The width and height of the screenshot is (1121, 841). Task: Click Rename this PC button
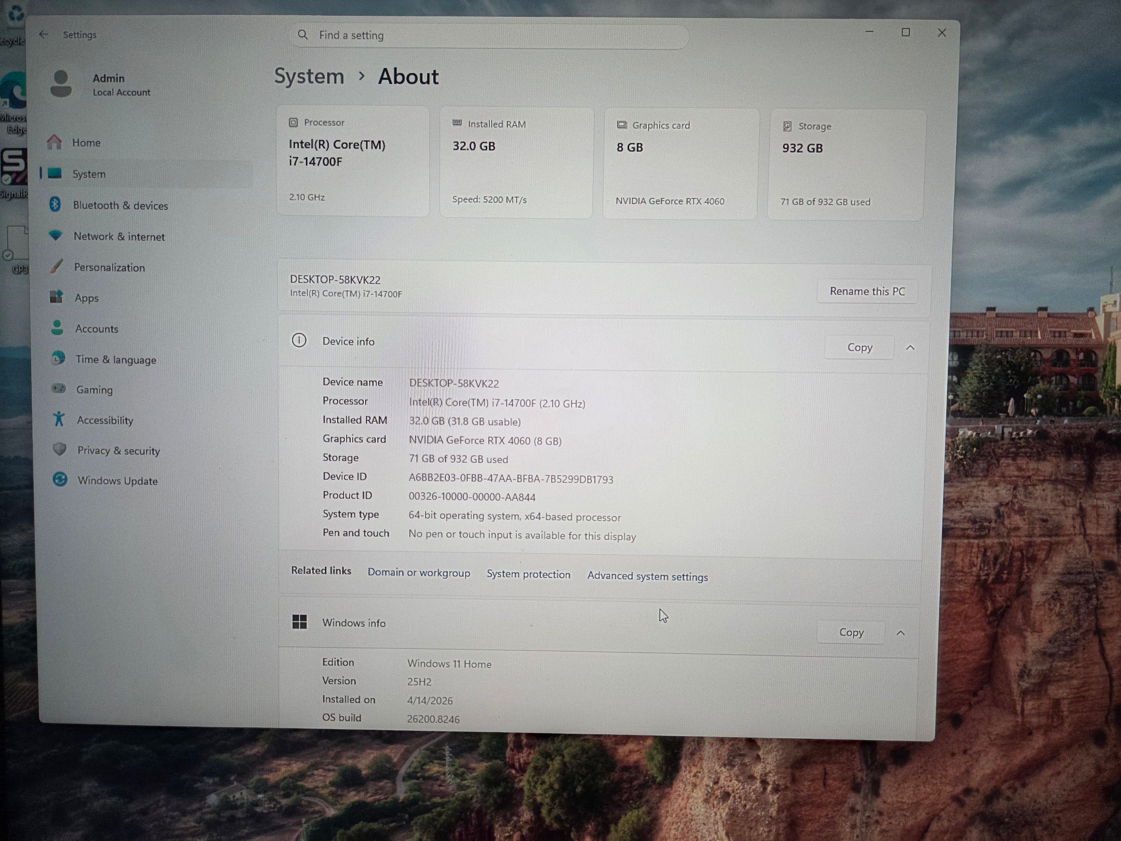tap(867, 291)
